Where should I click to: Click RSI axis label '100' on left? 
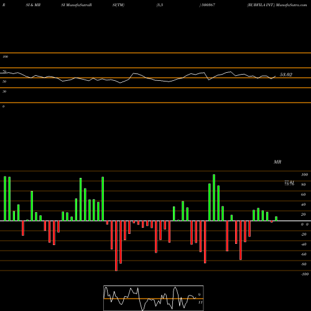point(5,57)
